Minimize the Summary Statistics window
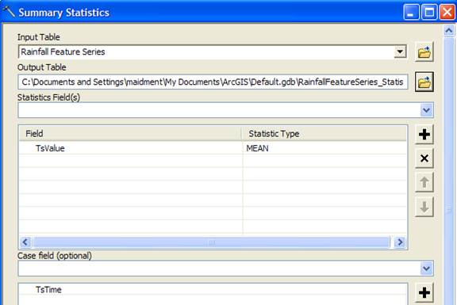 tap(411, 13)
